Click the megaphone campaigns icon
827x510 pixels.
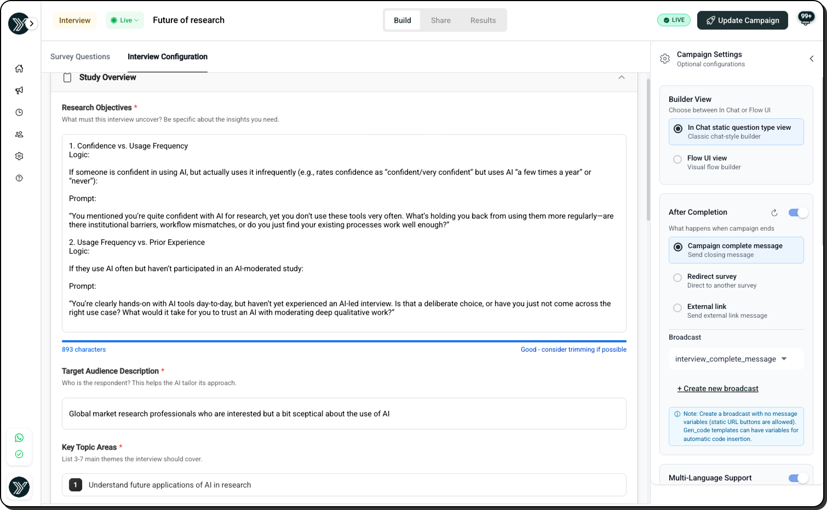tap(19, 90)
